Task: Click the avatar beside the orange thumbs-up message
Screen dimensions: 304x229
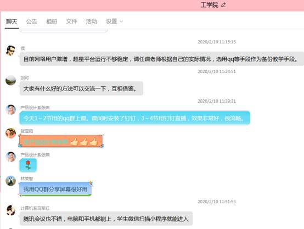Action: coord(10,133)
